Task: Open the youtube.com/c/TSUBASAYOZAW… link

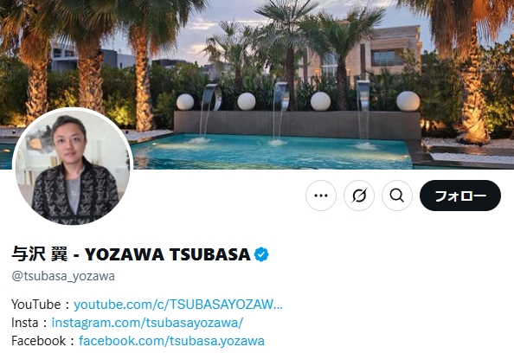Action: 178,305
